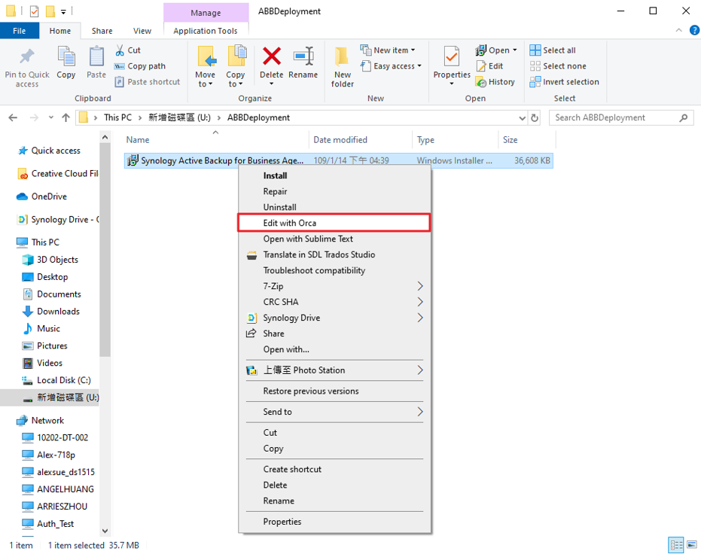Click the red Delete icon in ribbon
This screenshot has width=701, height=554.
271,56
